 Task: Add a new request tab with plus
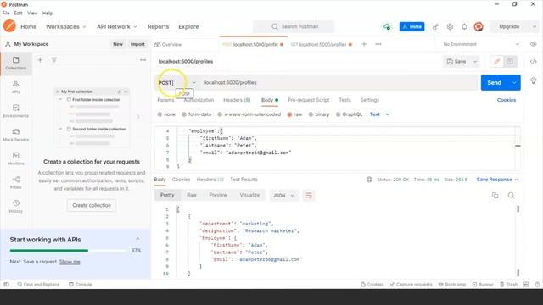[x=364, y=44]
